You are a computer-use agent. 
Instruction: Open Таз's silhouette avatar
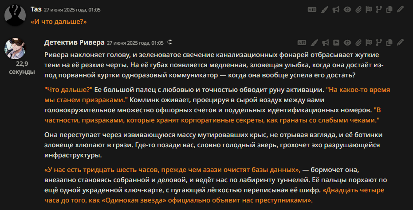15,15
